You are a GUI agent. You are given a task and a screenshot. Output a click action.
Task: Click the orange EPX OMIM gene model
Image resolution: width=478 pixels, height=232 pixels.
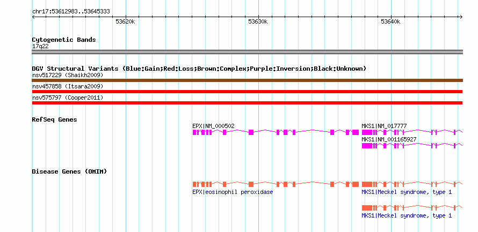[276, 184]
